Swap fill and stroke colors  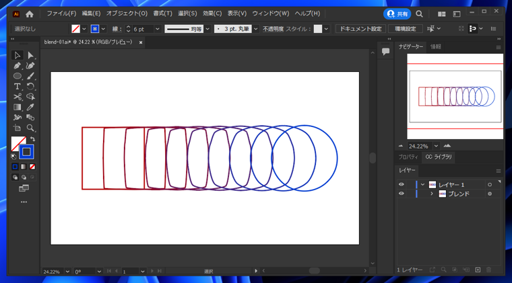point(32,139)
